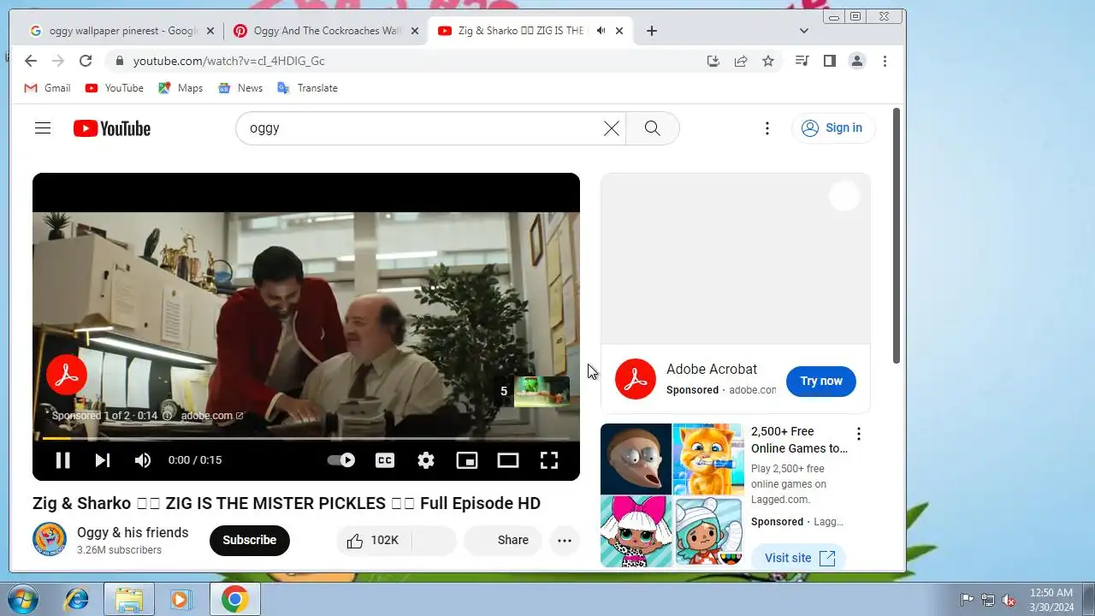This screenshot has width=1095, height=616.
Task: Click the address bar URL
Action: point(228,61)
